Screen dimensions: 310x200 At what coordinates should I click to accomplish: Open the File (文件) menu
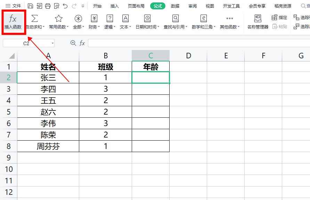pos(14,6)
